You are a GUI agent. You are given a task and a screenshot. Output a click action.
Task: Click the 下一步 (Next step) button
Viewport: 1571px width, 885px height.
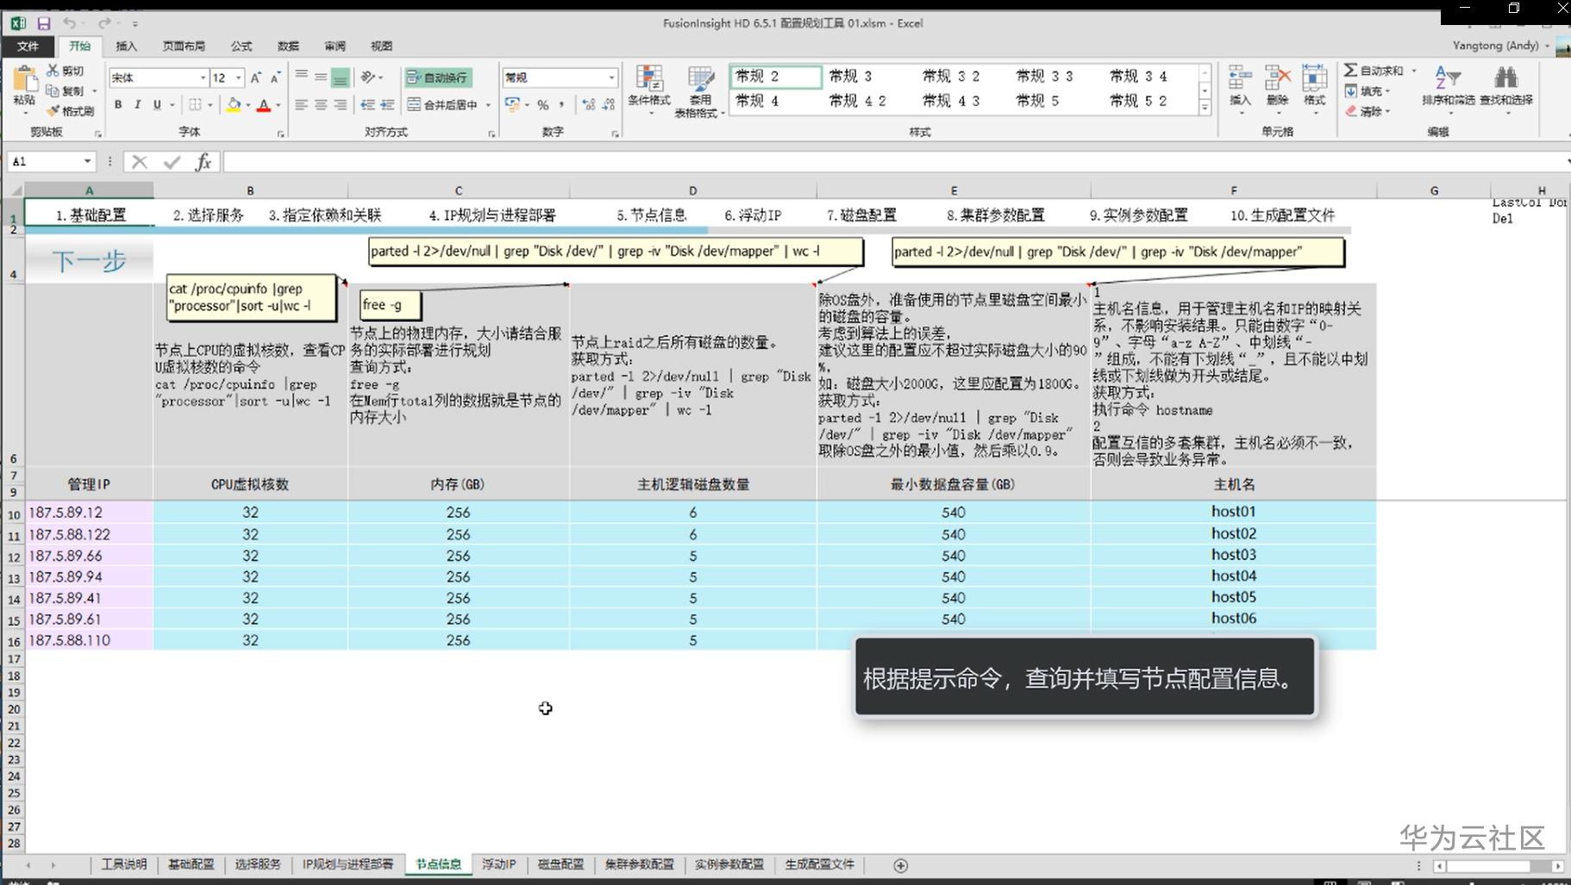(89, 260)
